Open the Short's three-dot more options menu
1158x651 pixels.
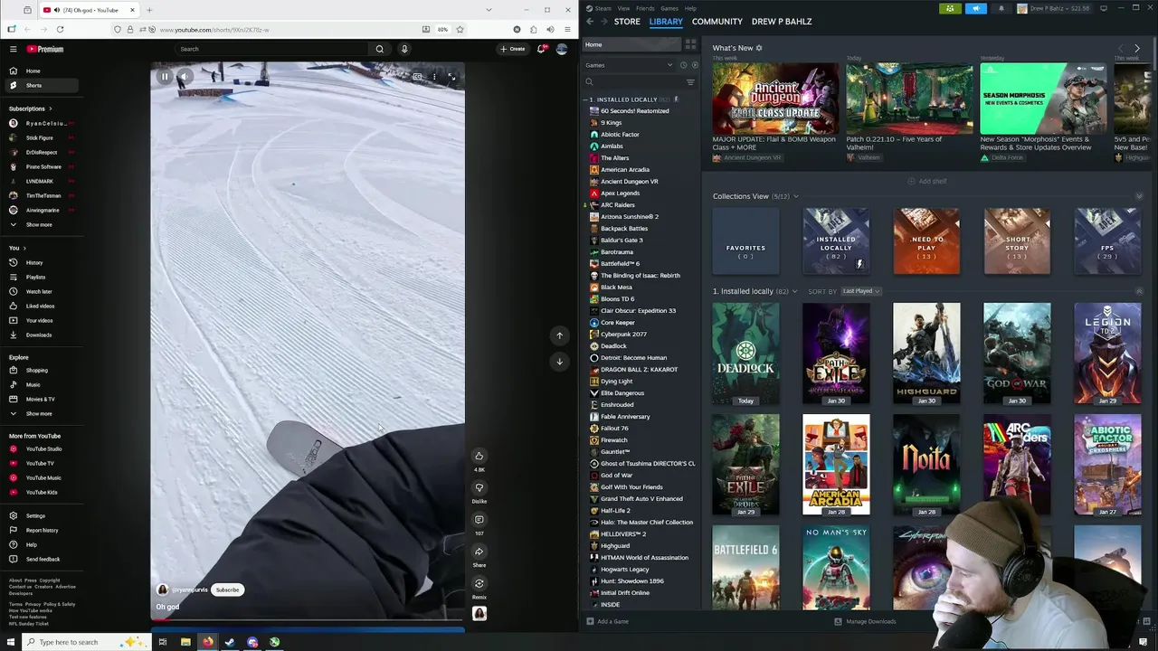click(434, 77)
